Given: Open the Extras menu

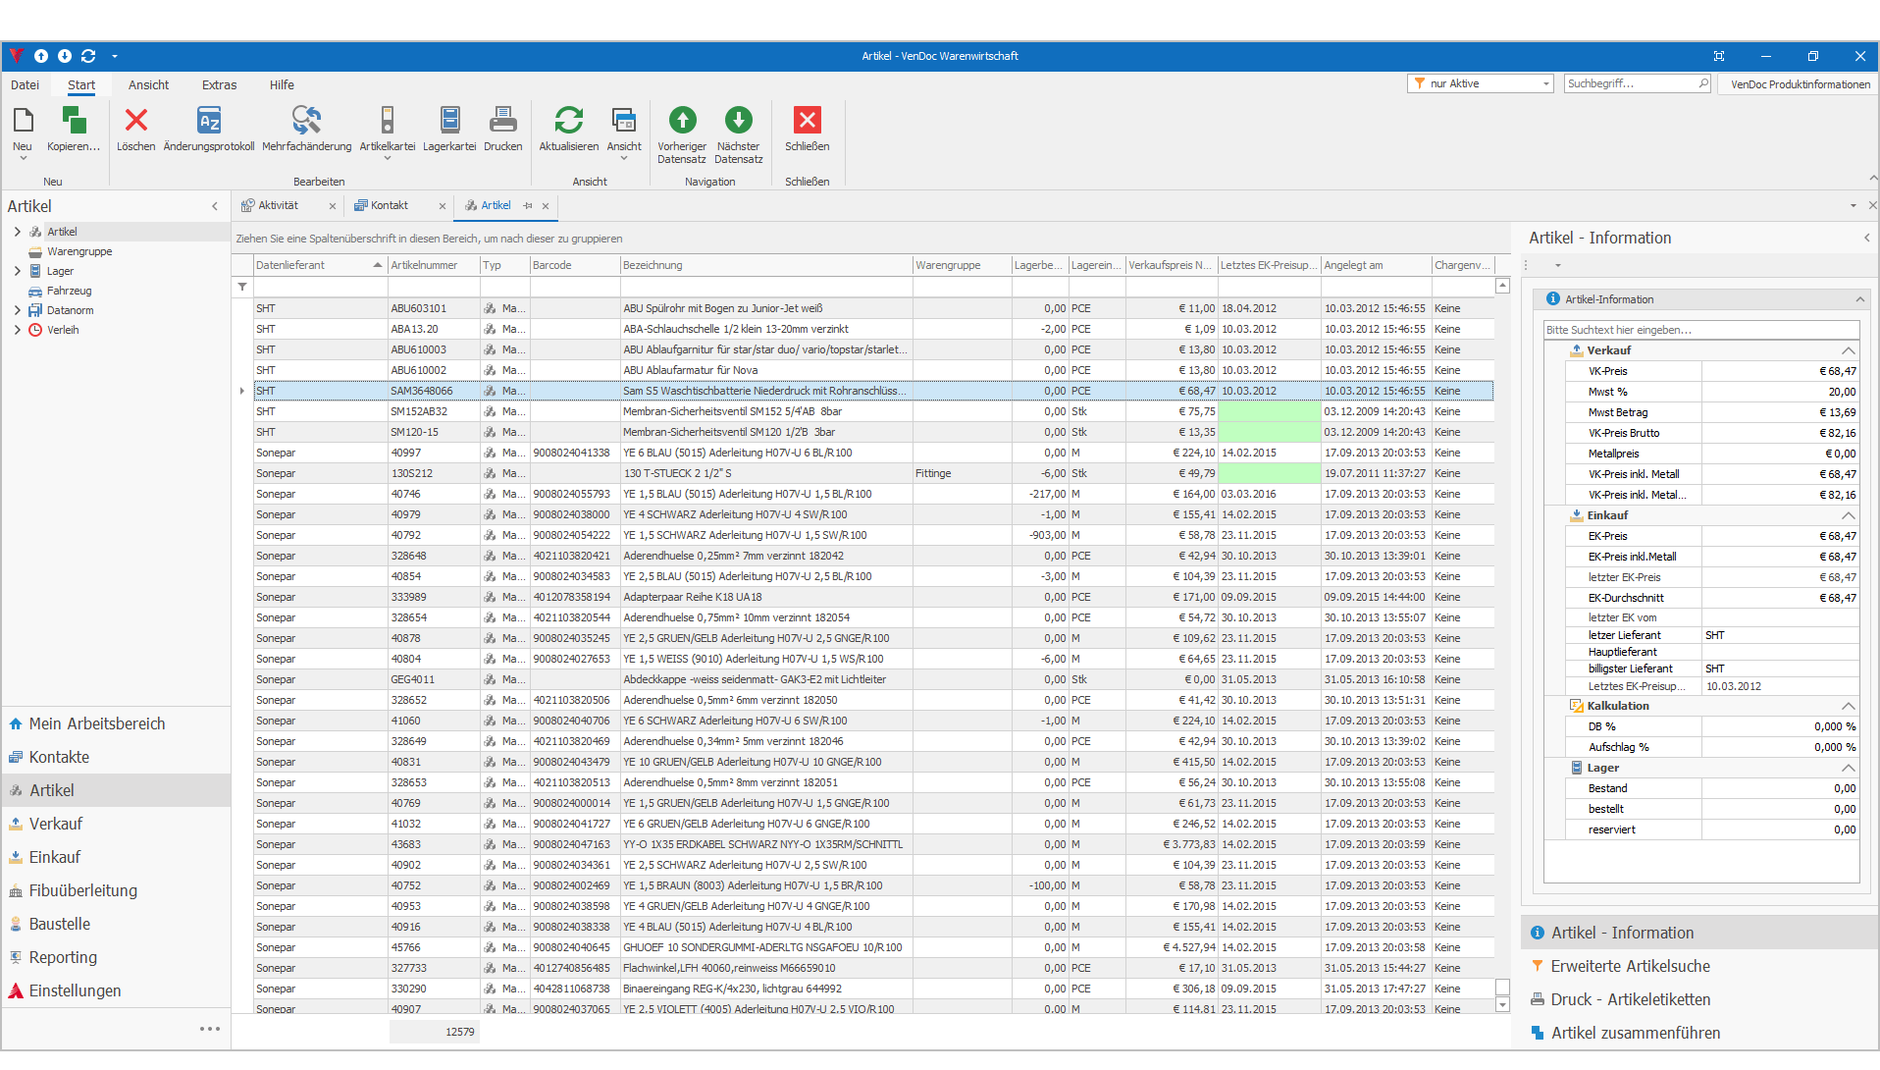Looking at the screenshot, I should [218, 85].
